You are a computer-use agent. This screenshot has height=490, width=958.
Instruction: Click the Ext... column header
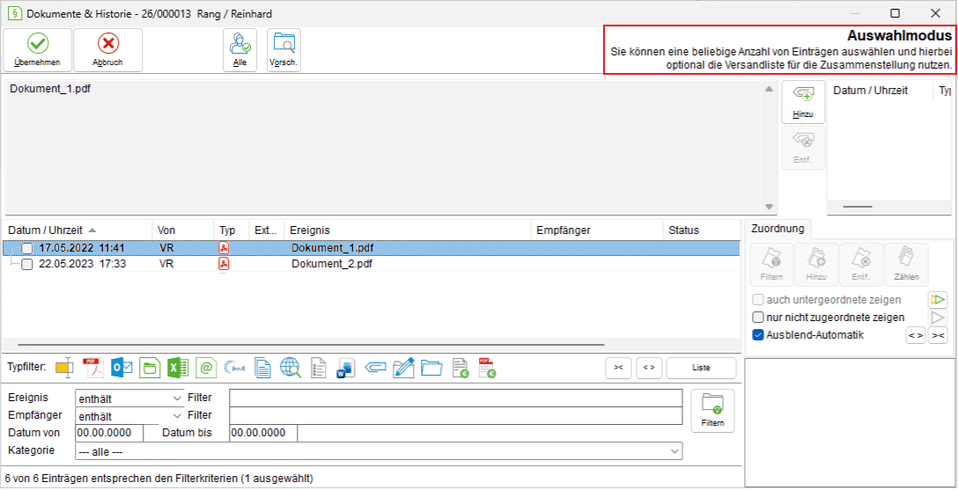click(267, 230)
